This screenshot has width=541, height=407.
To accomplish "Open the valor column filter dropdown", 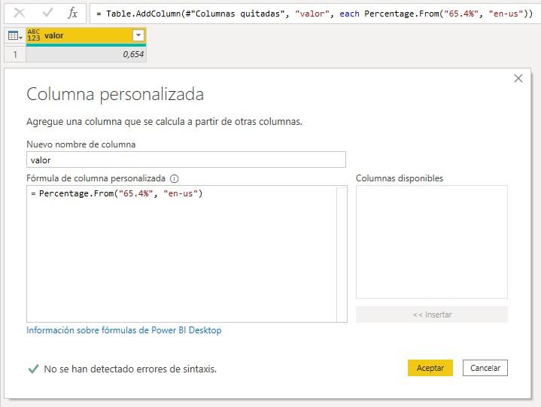I will coord(138,35).
